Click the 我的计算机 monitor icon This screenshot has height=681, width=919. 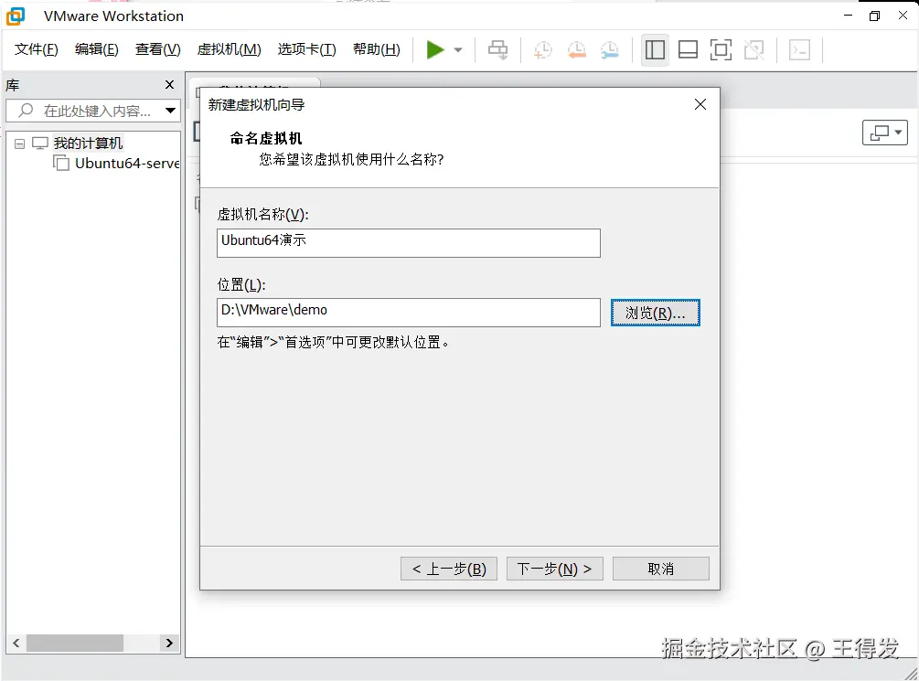(x=40, y=143)
